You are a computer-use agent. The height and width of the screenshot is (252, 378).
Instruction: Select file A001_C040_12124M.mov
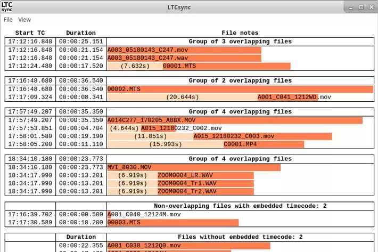click(144, 214)
